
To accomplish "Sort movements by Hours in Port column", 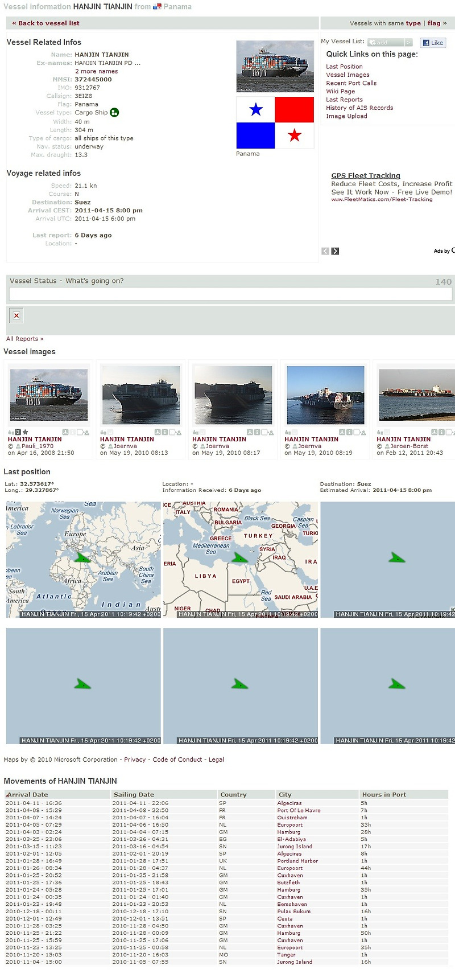I will tap(404, 794).
